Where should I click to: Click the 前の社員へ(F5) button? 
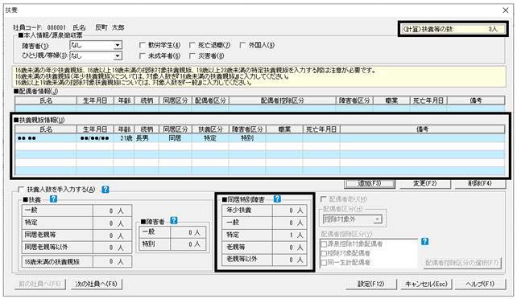click(x=40, y=284)
